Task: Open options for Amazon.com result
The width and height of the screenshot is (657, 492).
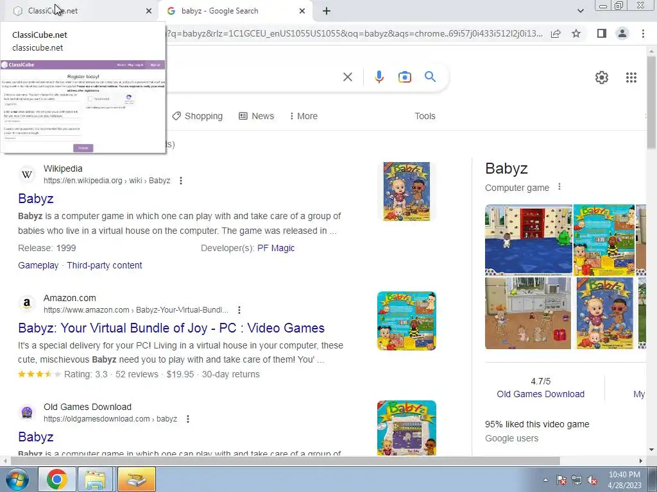Action: click(239, 310)
